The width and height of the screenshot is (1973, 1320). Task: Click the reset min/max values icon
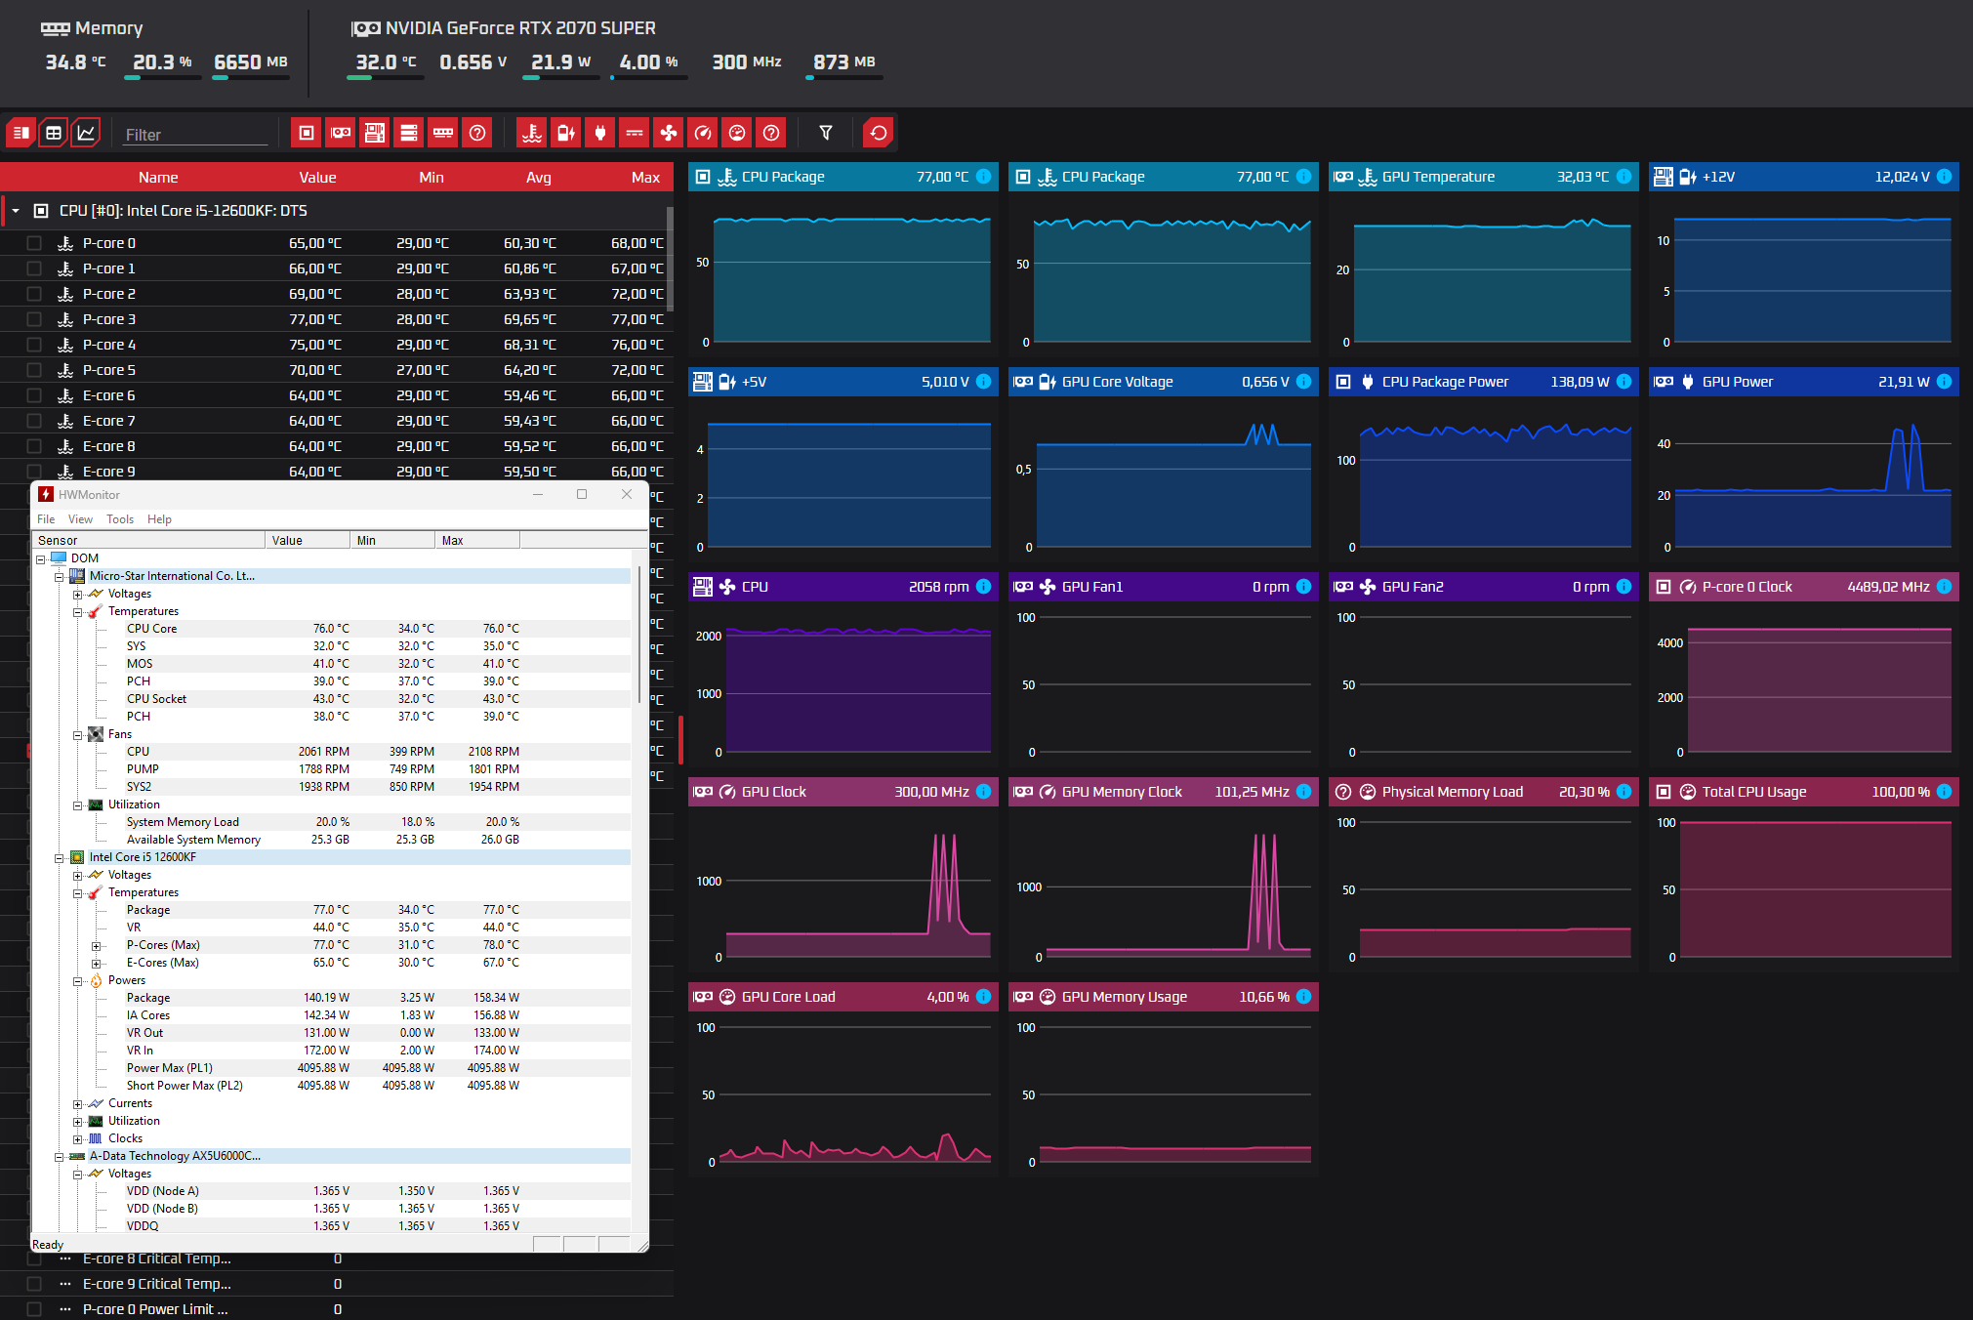(878, 133)
